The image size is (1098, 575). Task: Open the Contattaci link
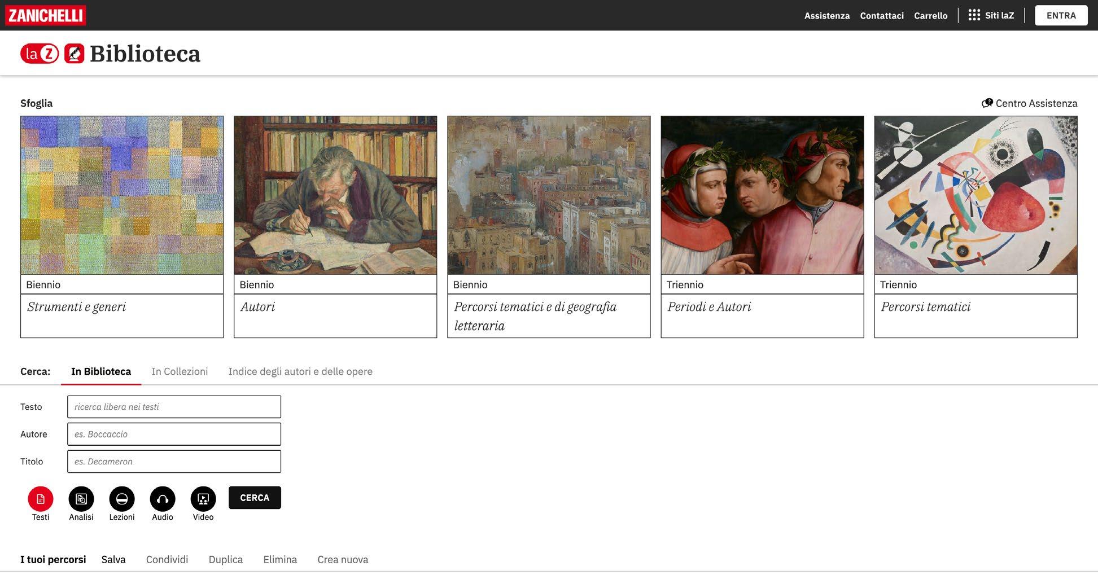coord(882,16)
